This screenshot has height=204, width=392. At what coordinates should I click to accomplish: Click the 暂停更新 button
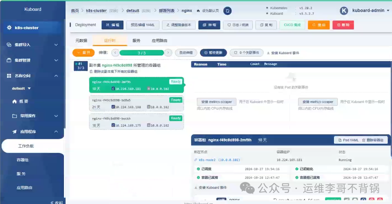pos(213,53)
